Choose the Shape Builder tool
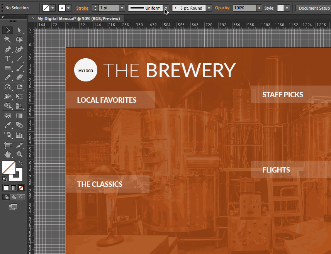This screenshot has width=331, height=254. point(8,106)
